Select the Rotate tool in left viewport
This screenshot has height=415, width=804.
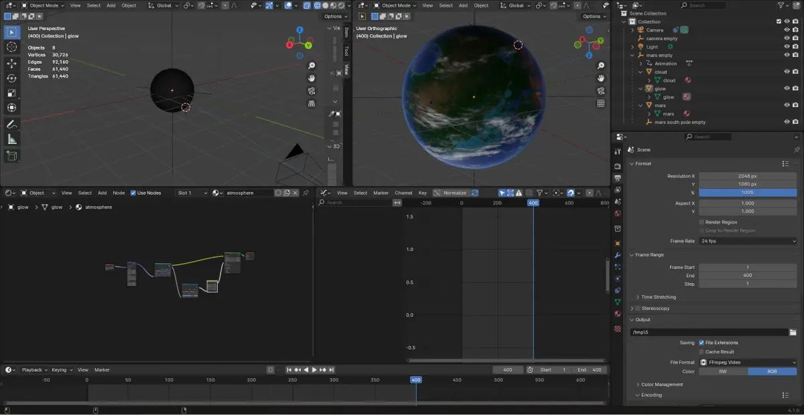coord(11,78)
